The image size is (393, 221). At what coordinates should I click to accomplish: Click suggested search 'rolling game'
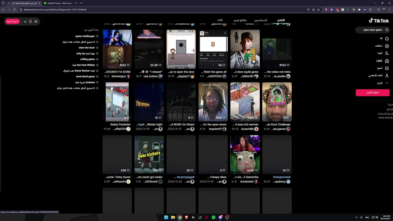point(88,59)
